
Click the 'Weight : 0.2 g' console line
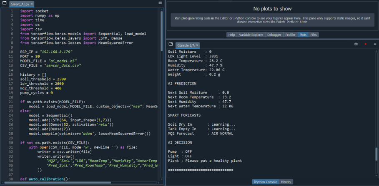(x=194, y=74)
